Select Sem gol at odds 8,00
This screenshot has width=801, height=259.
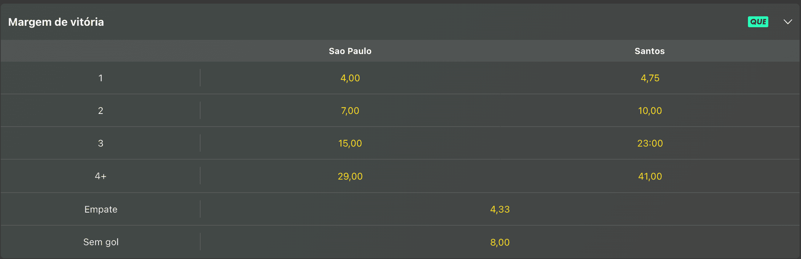[x=500, y=242]
